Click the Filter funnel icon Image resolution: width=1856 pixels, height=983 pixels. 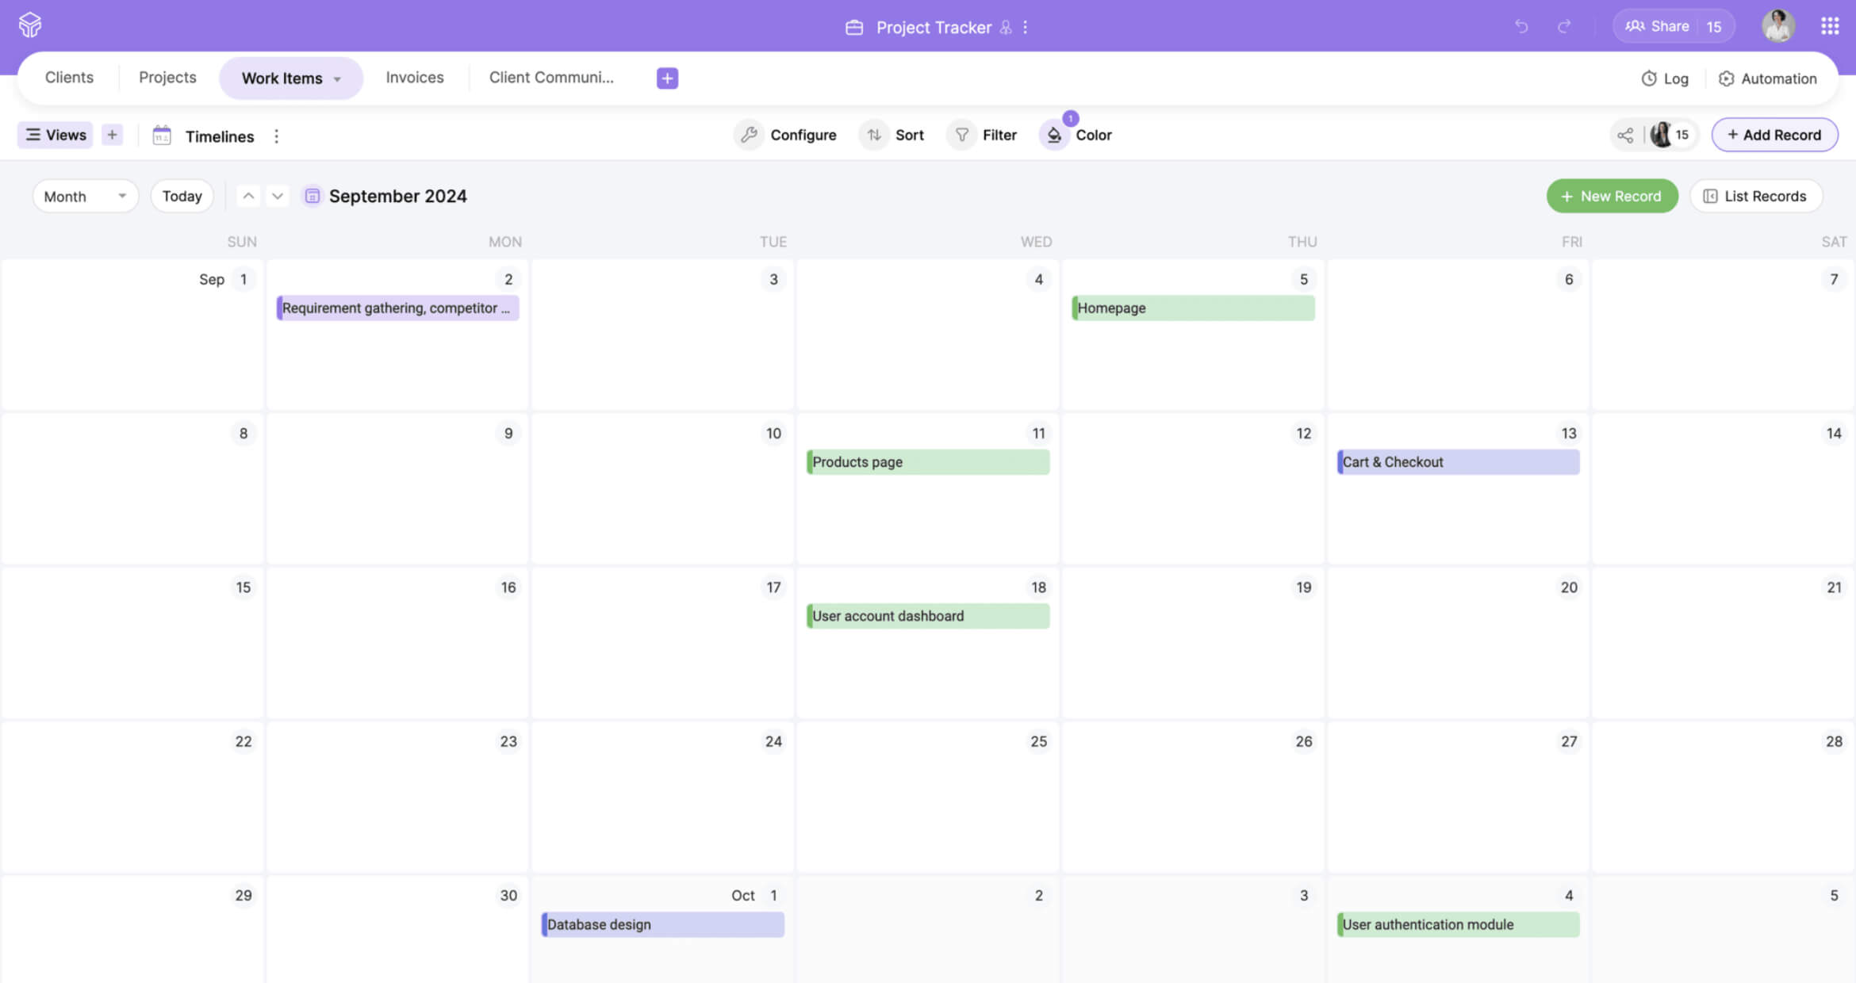pyautogui.click(x=961, y=135)
